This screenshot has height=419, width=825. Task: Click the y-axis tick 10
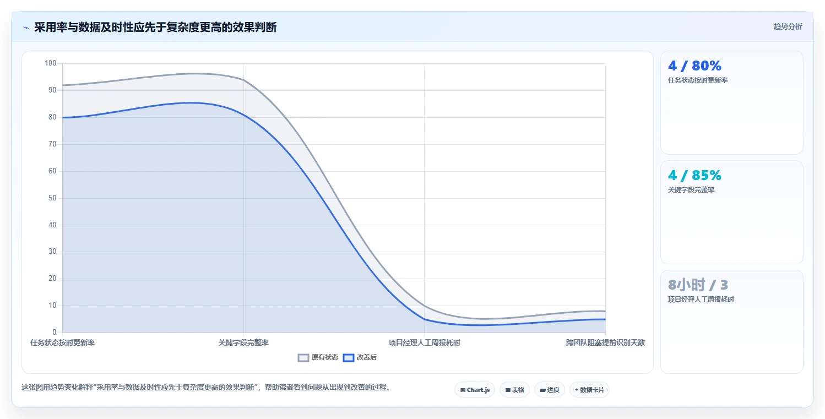[52, 306]
